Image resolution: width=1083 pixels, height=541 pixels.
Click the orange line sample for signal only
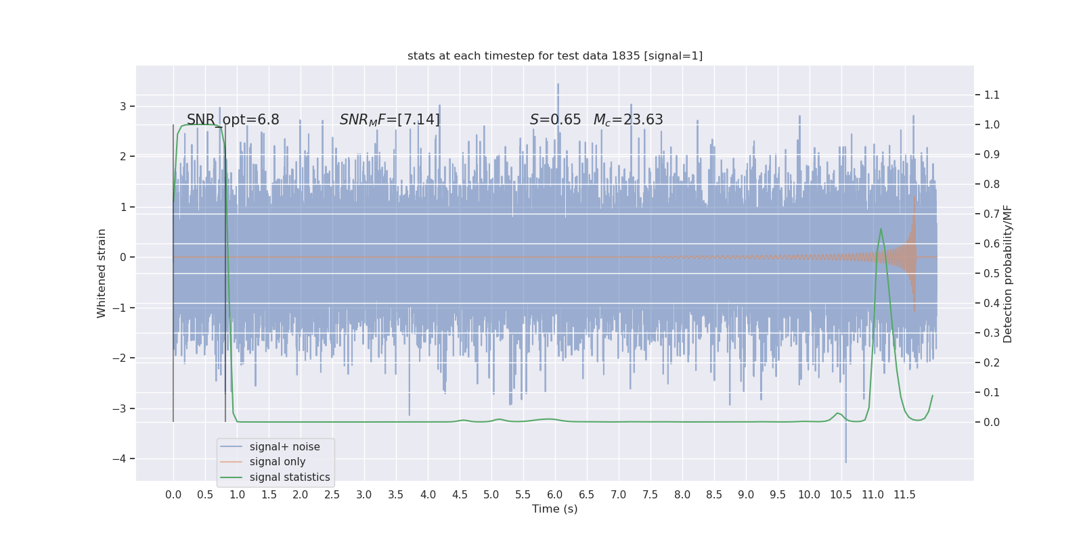[x=231, y=462]
